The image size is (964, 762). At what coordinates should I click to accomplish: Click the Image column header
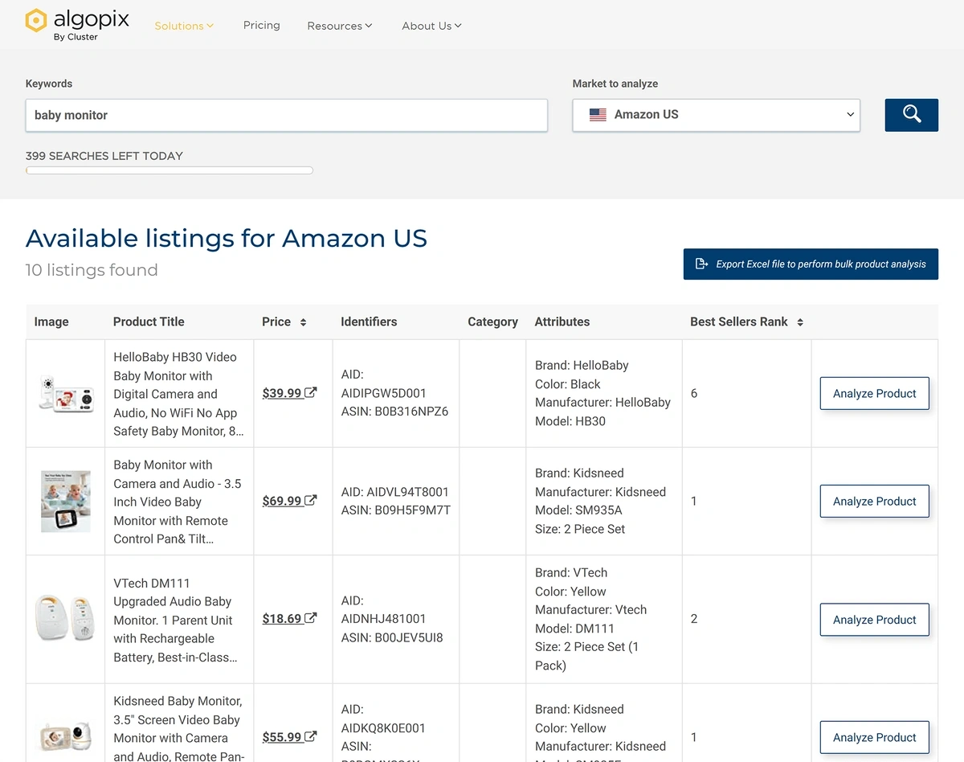pyautogui.click(x=51, y=322)
